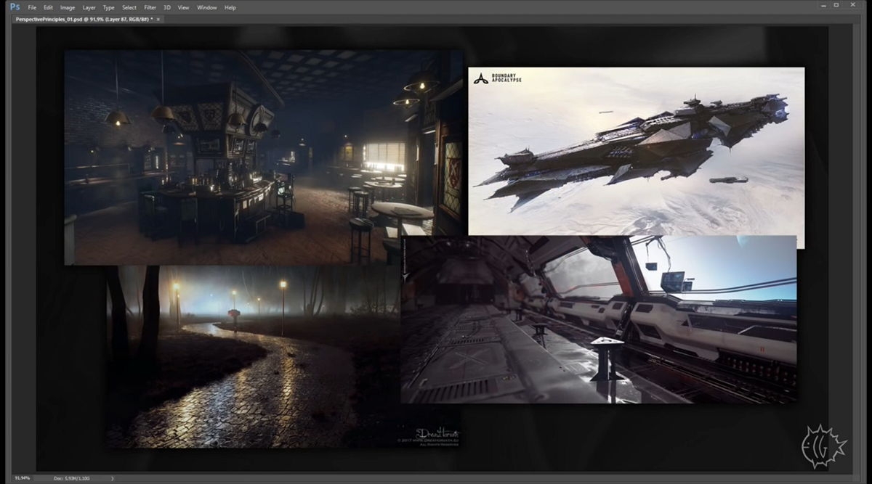Open the Window menu

207,7
